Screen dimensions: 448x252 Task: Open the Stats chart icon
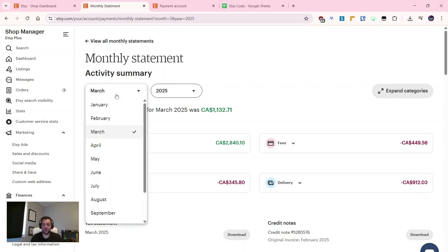pyautogui.click(x=9, y=111)
